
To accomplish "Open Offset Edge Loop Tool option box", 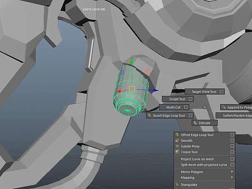I will 232,135.
